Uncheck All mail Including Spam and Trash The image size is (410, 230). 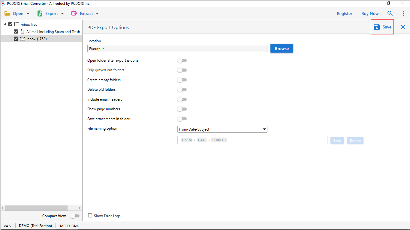tap(16, 31)
